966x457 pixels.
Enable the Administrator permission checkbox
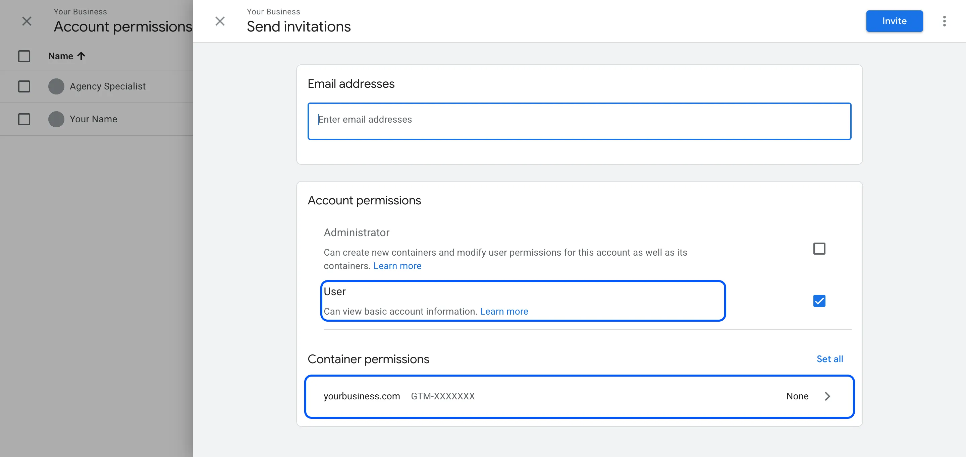coord(819,248)
